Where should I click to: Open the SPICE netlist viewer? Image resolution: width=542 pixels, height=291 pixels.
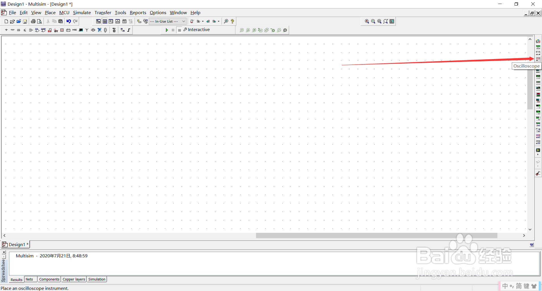(111, 21)
